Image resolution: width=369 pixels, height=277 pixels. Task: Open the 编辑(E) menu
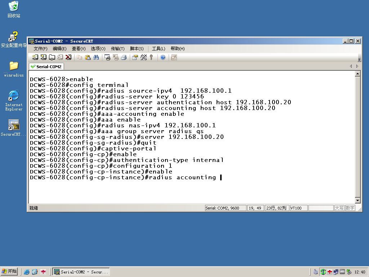[x=59, y=49]
